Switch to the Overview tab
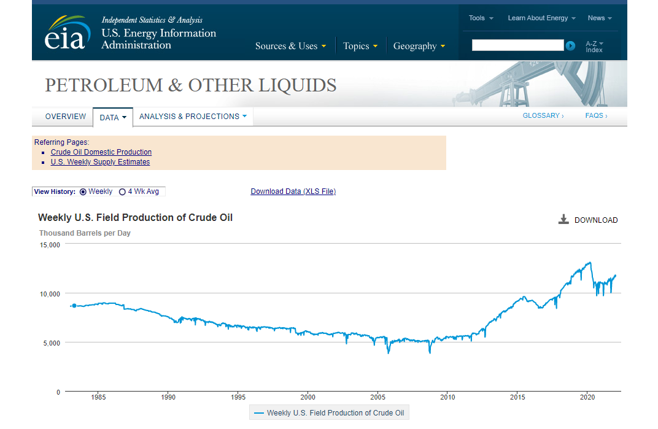658x429 pixels. 66,116
